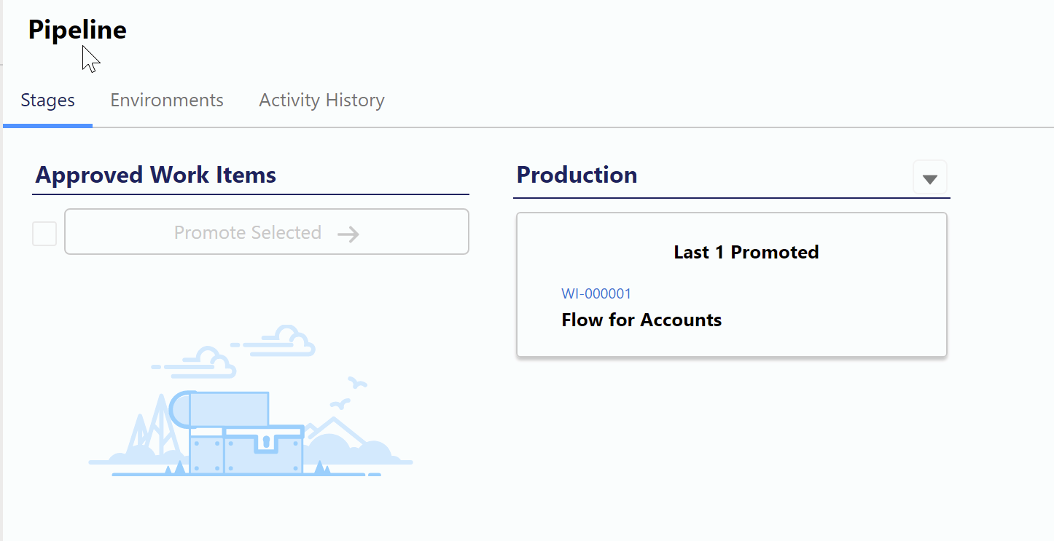Screen dimensions: 1054x541
Task: View the Activity History tab
Action: point(321,100)
